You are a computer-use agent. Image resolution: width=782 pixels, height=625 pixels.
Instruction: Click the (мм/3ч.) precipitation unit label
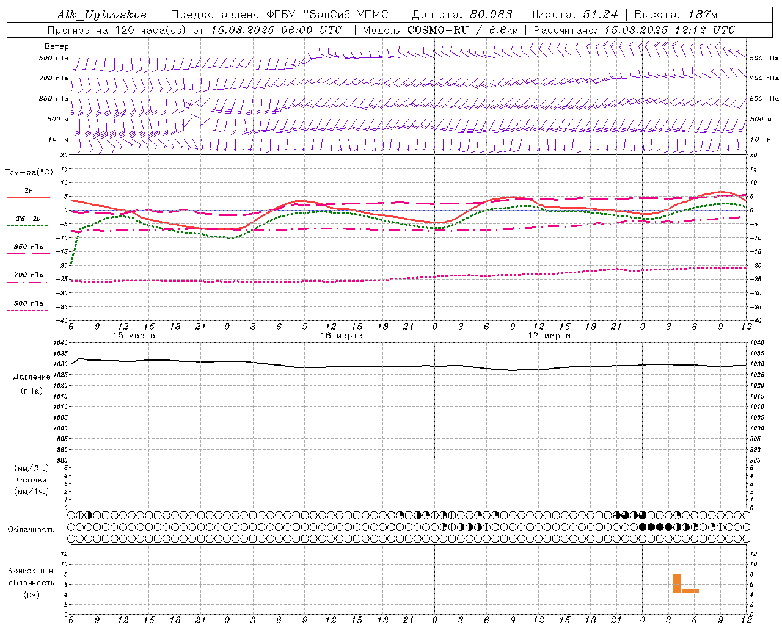coord(32,468)
